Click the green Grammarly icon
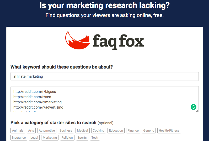Screen dimensions: 209x141 (193, 107)
